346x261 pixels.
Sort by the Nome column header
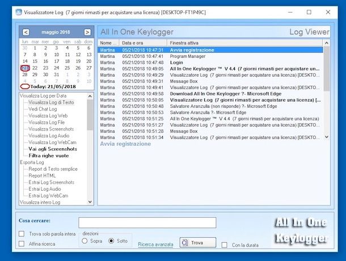[x=108, y=43]
